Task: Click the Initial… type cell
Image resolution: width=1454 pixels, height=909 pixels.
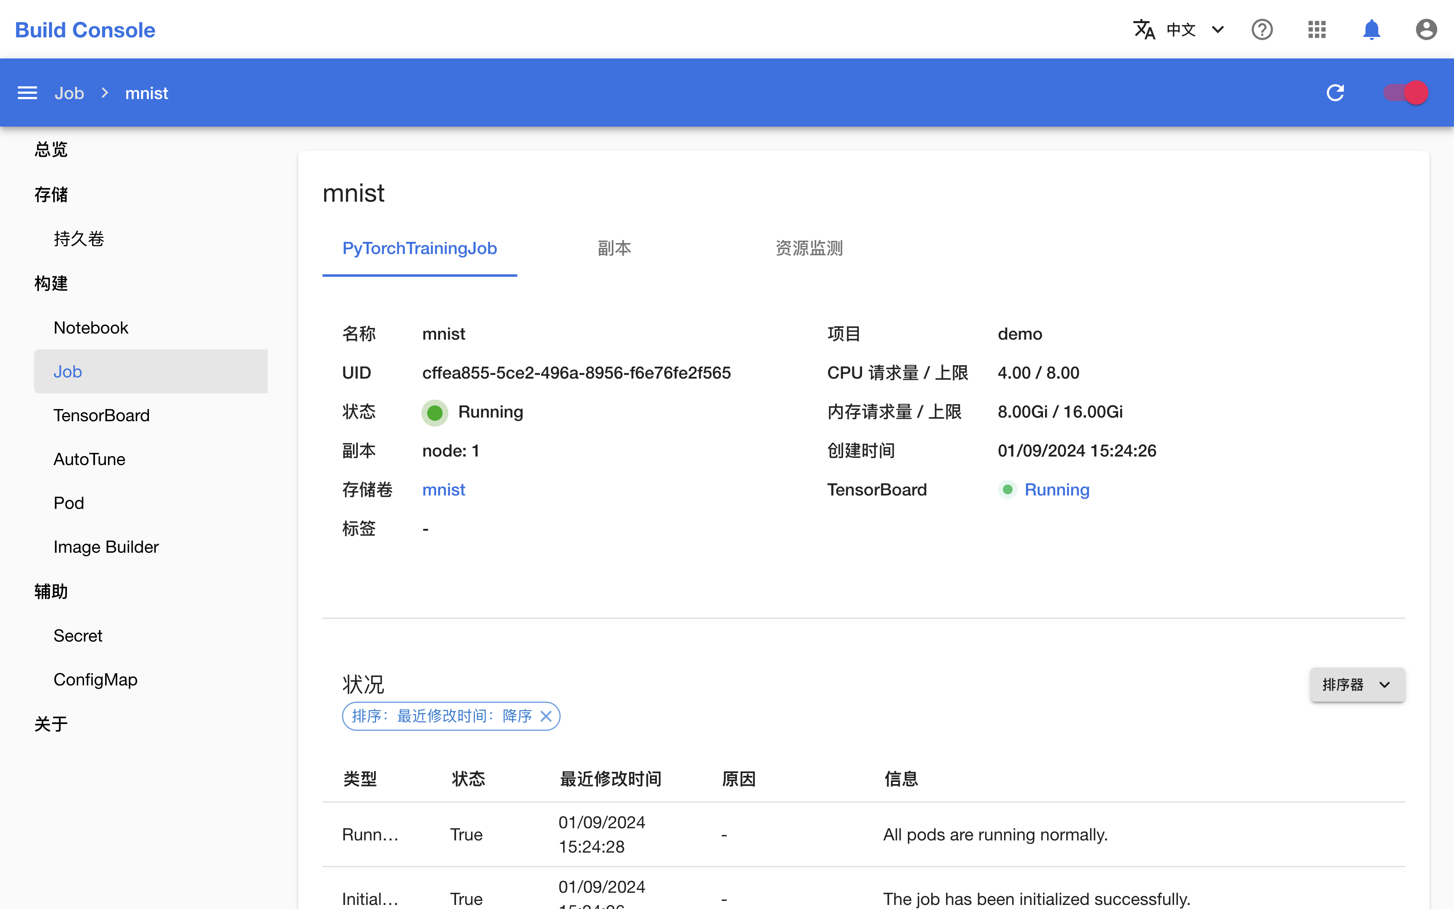Action: pyautogui.click(x=370, y=899)
